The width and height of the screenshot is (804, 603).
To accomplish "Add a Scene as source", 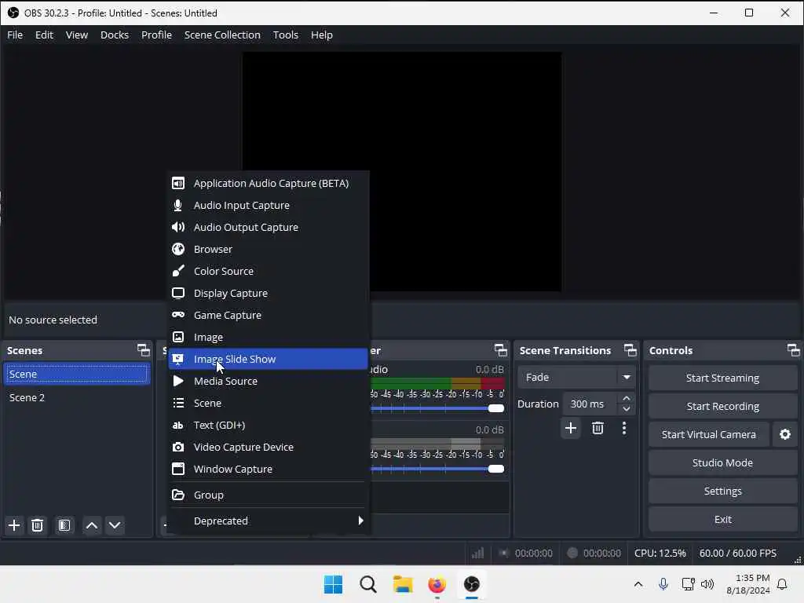I will [x=269, y=404].
